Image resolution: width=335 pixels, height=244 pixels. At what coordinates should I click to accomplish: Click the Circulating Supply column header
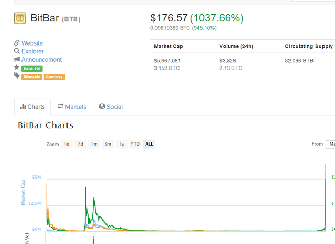pyautogui.click(x=309, y=46)
